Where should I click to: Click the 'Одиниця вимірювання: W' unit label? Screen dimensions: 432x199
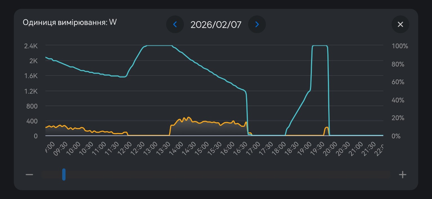coord(69,22)
